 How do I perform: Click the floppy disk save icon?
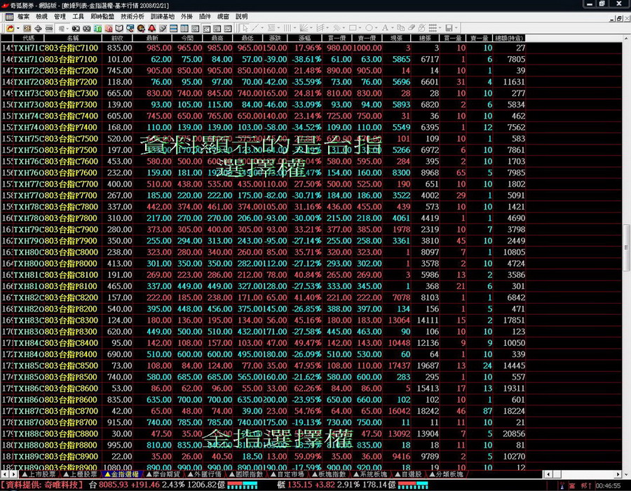(449, 28)
